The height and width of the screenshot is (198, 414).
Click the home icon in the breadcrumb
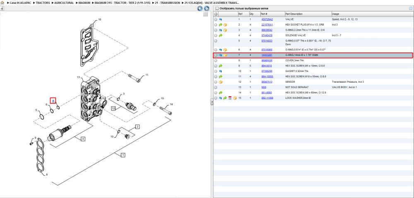coord(2,2)
